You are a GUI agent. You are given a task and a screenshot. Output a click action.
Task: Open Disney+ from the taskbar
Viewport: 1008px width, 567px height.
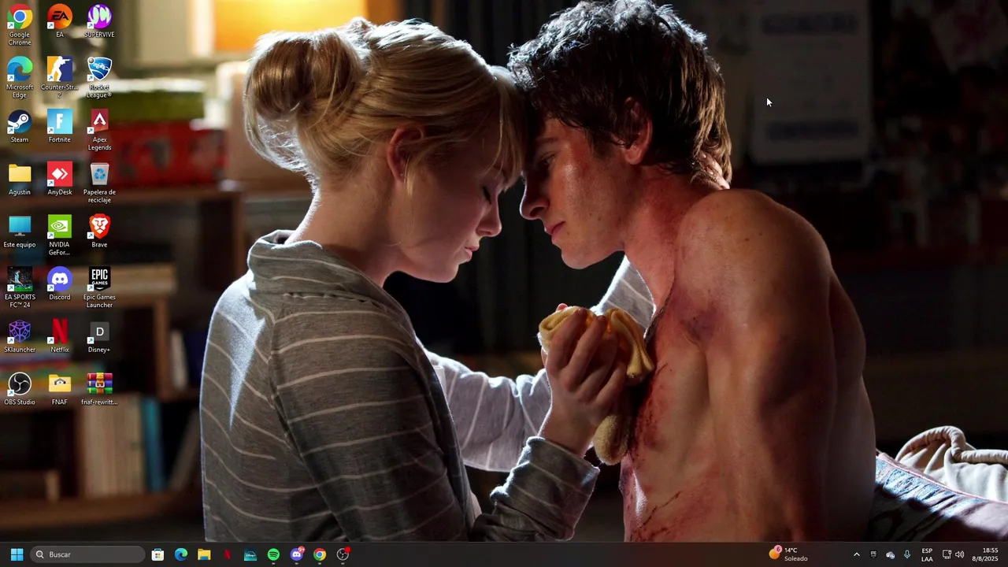[x=250, y=554]
